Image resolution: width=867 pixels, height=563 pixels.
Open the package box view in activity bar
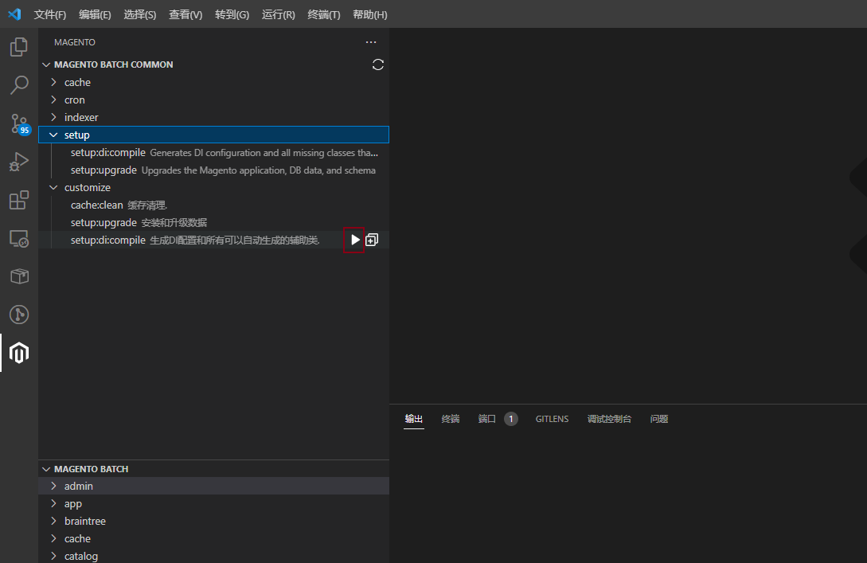(x=19, y=276)
